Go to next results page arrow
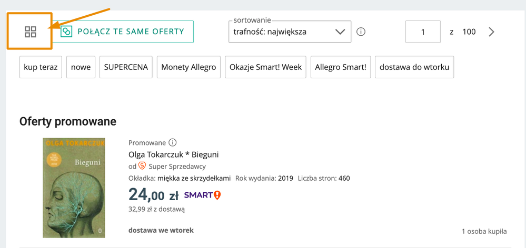 click(491, 32)
